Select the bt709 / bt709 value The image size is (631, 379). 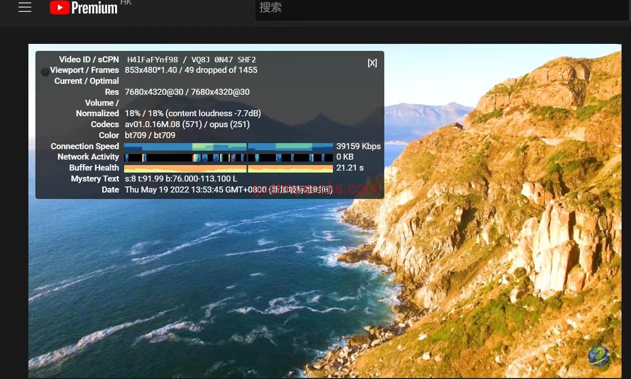[x=150, y=136]
